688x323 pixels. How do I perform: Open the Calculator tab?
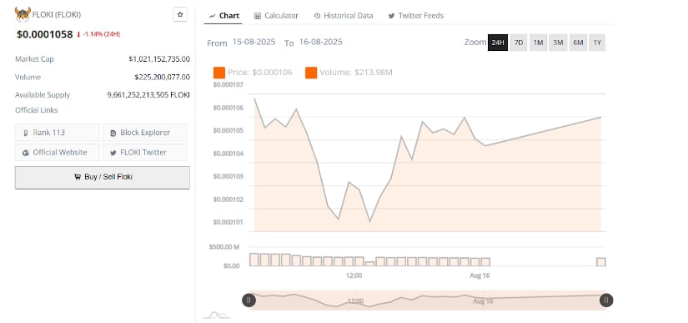click(x=276, y=16)
